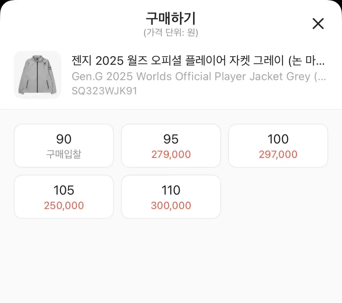342x303 pixels.
Task: Choose the size 110 option
Action: (171, 197)
